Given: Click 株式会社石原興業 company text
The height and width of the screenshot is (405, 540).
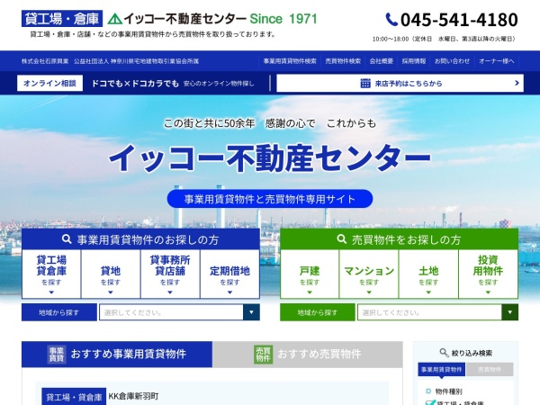Looking at the screenshot, I should coord(45,61).
